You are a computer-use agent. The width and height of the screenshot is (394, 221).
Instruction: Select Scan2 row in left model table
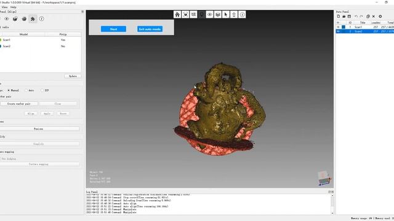tap(40, 46)
